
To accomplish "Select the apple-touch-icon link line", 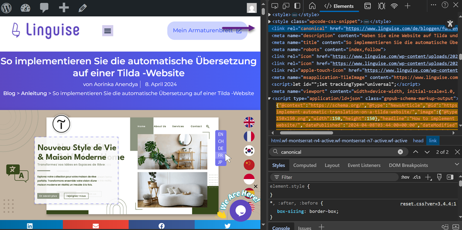I will click(x=364, y=71).
